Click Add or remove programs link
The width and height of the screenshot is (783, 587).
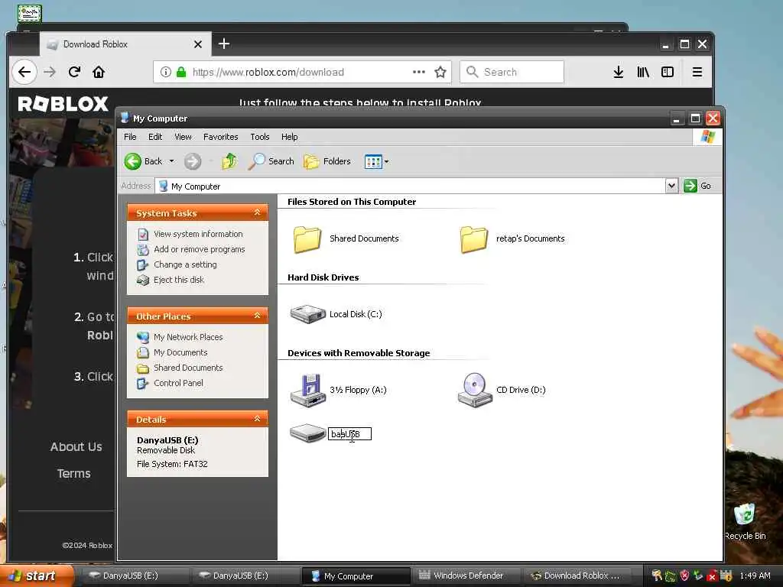click(x=200, y=249)
